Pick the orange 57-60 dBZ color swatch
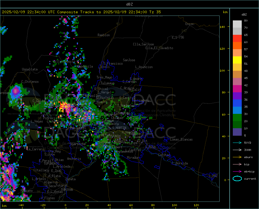This screenshot has height=209, width=259. 237,46
